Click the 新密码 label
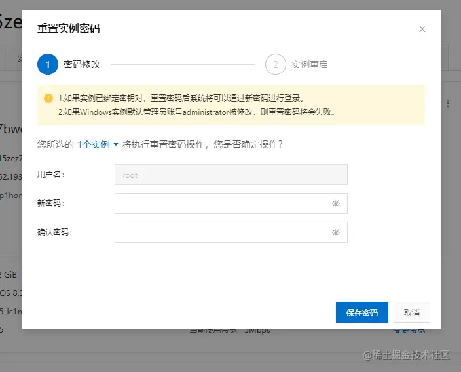 51,203
